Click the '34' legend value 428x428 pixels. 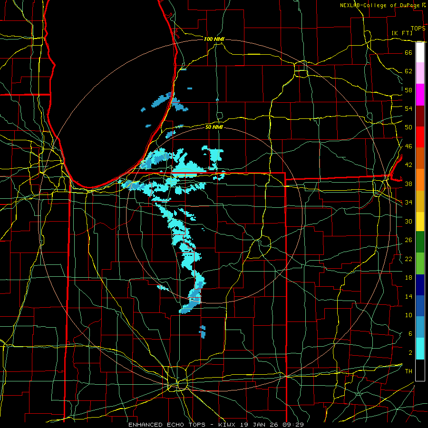click(409, 203)
